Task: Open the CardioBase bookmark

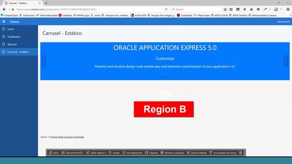Action: 184,15
